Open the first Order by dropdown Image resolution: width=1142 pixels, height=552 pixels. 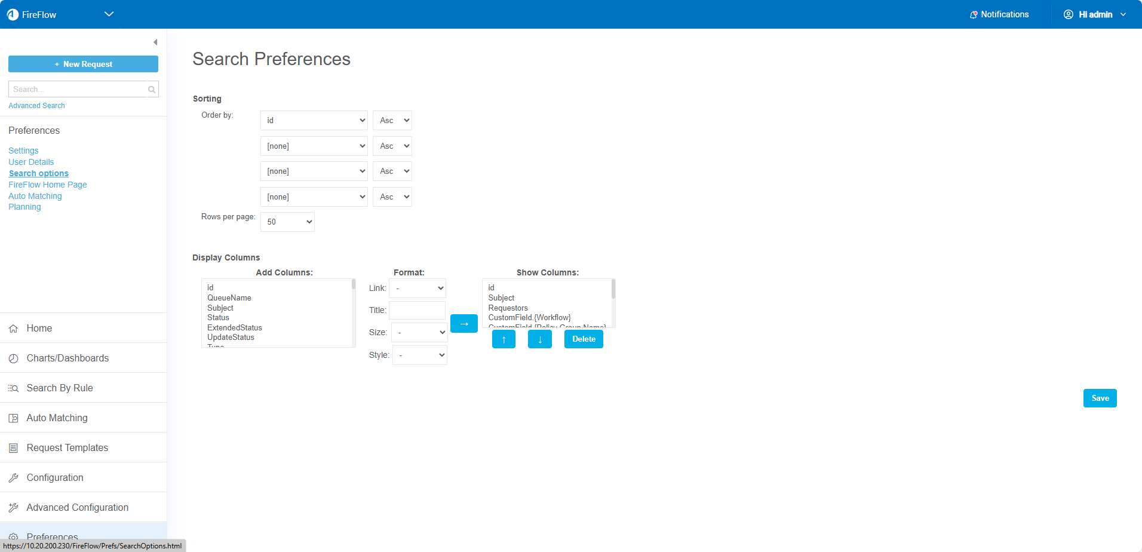point(314,121)
